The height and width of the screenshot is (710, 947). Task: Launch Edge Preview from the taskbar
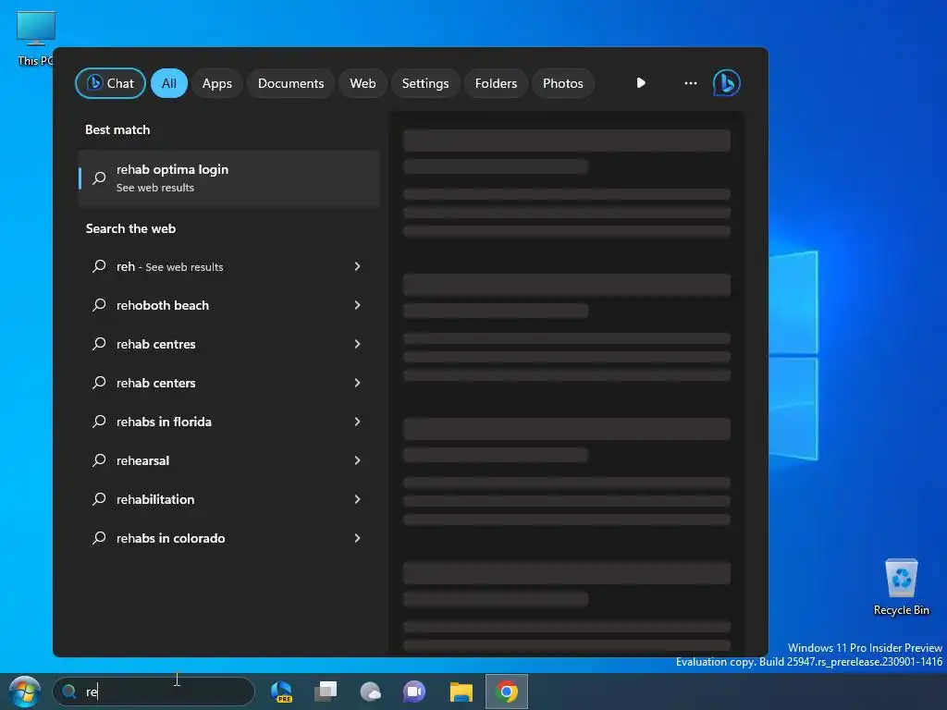click(x=281, y=692)
